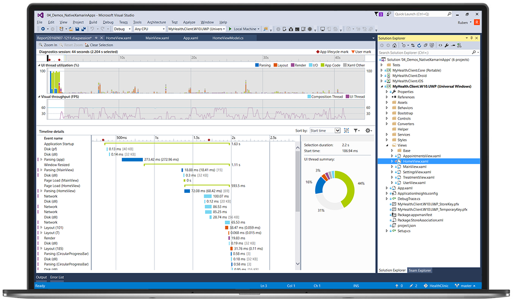Image resolution: width=514 pixels, height=301 pixels.
Task: Open Properties wrench icon in Solution Explorer toolbar
Action: point(446,46)
